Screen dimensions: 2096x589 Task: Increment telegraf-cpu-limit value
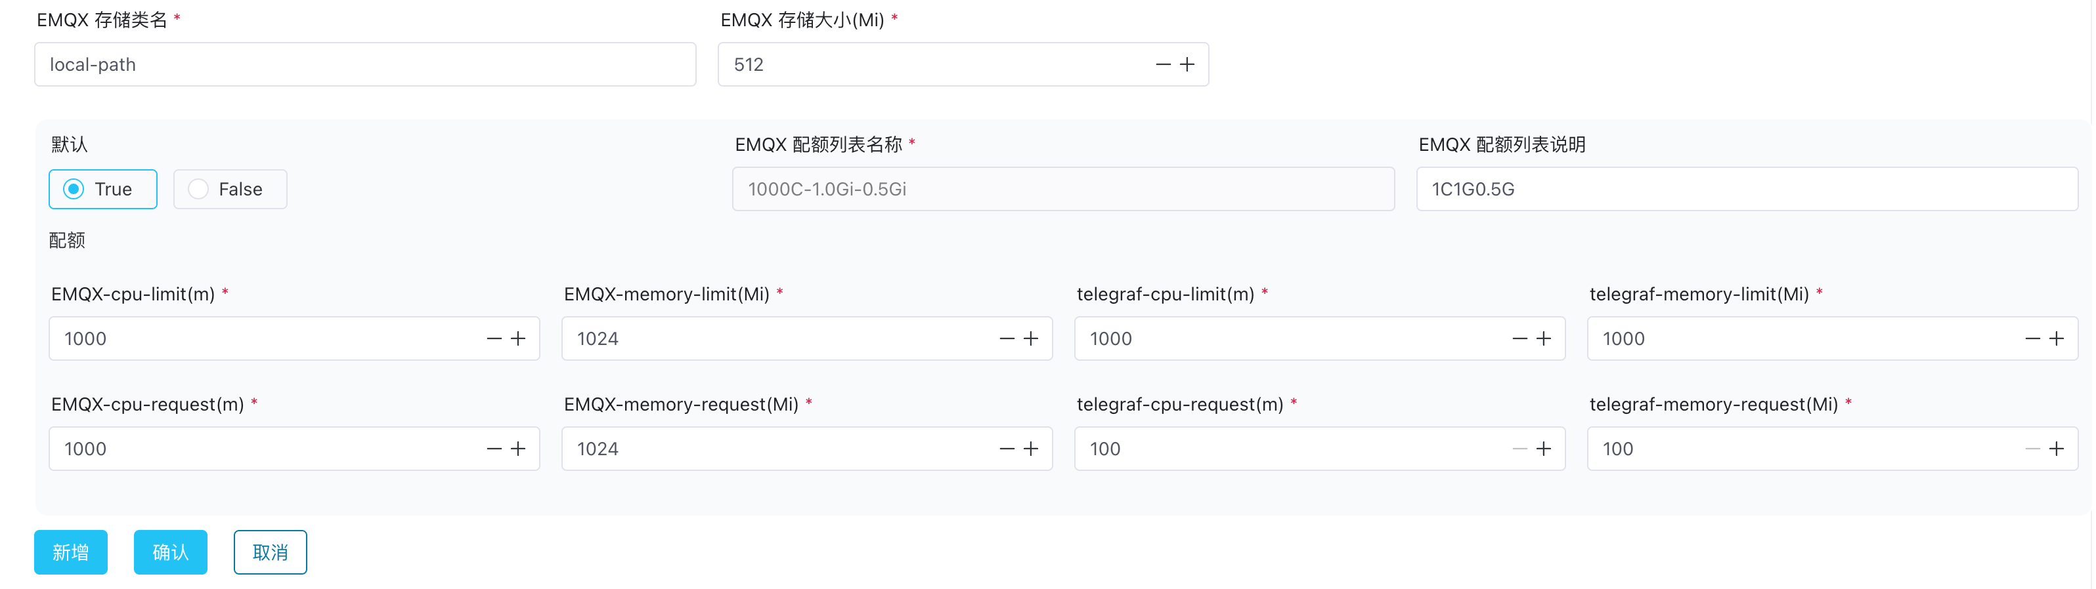tap(1544, 339)
